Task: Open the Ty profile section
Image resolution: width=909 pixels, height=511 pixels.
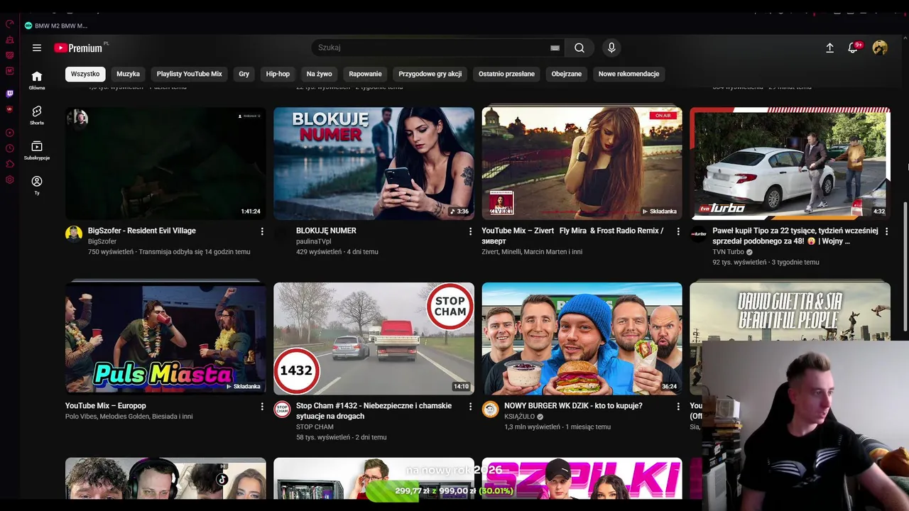Action: tap(37, 185)
